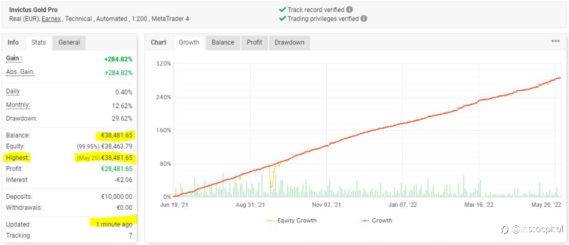Click the 29.62% drawdown value
This screenshot has height=245, width=569.
(x=122, y=119)
